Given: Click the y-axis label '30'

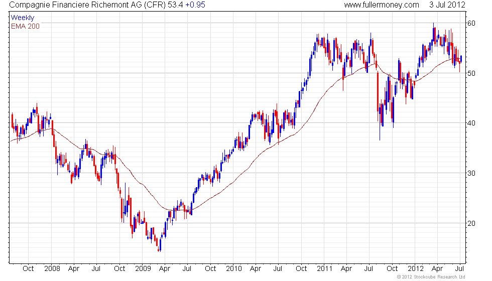Looking at the screenshot, I should coord(471,173).
